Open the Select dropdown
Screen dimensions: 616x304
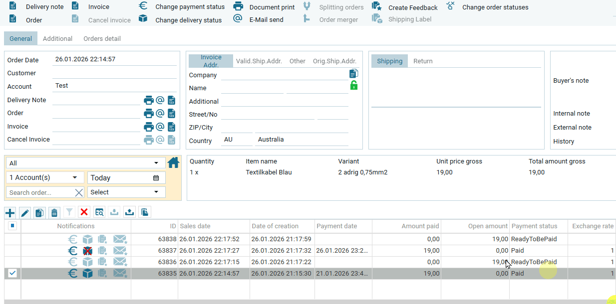point(156,192)
